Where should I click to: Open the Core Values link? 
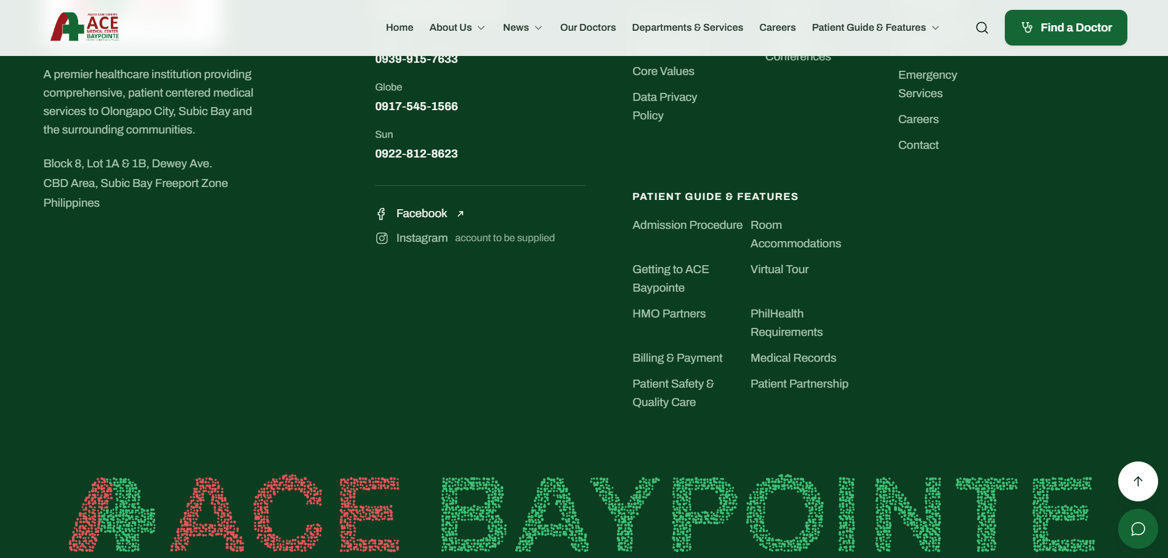tap(663, 71)
